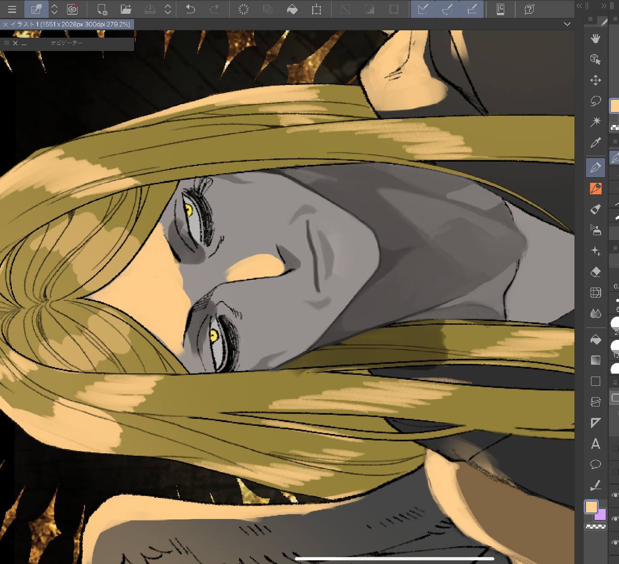Toggle Snap to Ruler in the toolbar

pyautogui.click(x=423, y=9)
